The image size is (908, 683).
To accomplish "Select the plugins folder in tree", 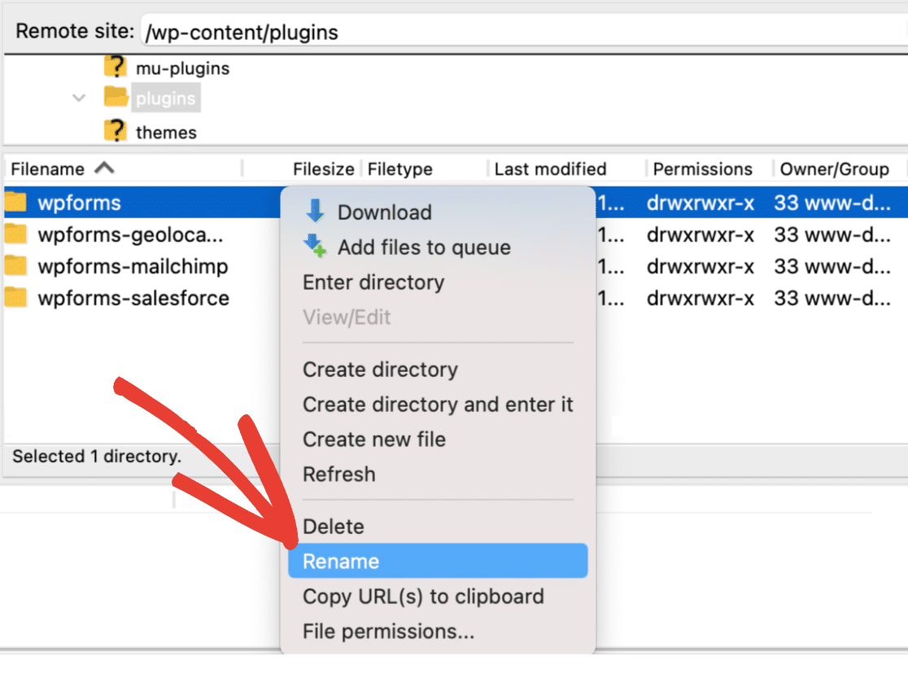I will tap(165, 99).
